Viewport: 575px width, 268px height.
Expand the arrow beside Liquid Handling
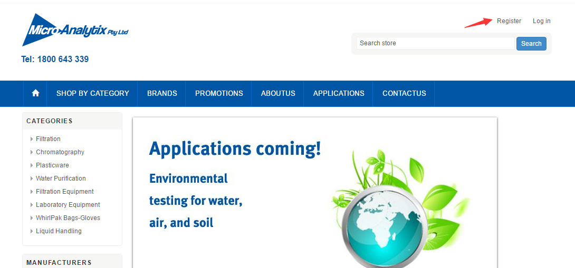[32, 231]
